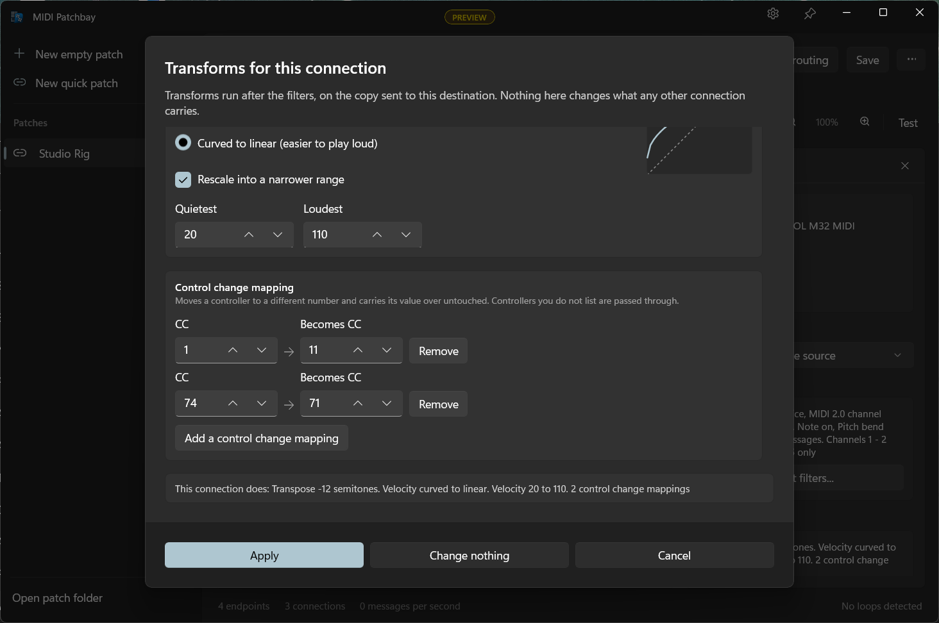The height and width of the screenshot is (623, 939).
Task: Click the partly hidden filters button
Action: [x=849, y=478]
